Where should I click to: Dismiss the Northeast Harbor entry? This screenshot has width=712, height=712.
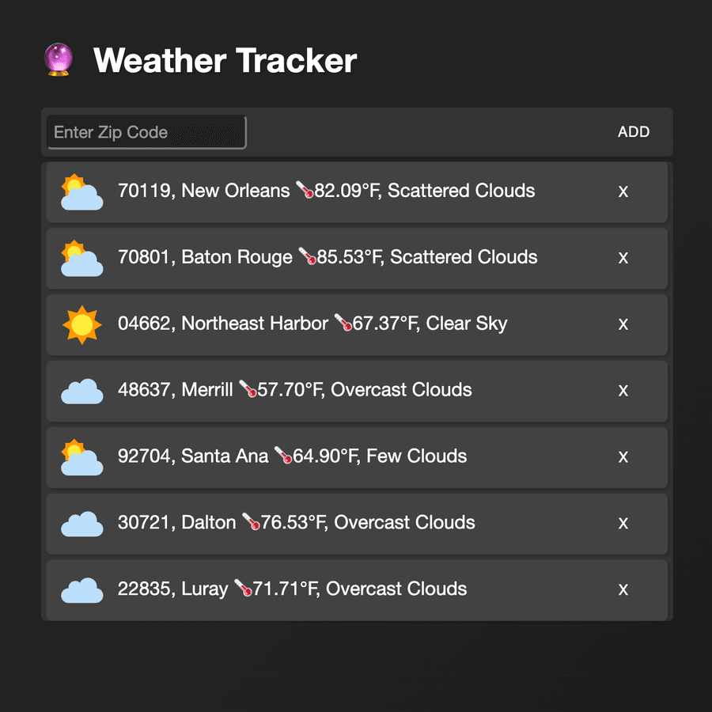coord(623,324)
